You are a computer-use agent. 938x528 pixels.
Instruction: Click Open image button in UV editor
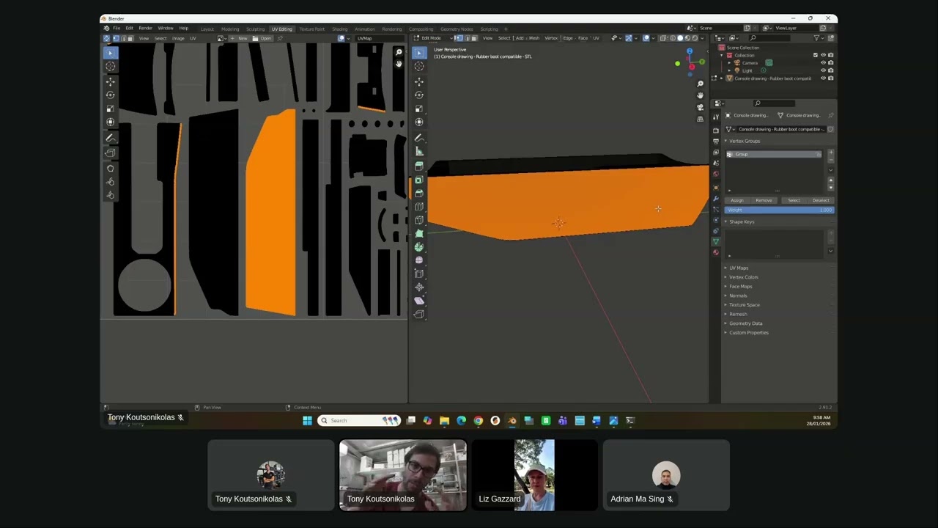[262, 38]
